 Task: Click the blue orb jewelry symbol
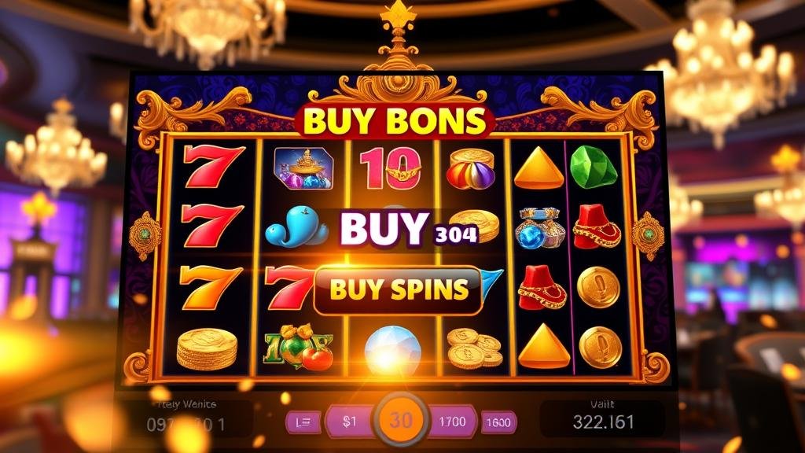[x=539, y=228]
